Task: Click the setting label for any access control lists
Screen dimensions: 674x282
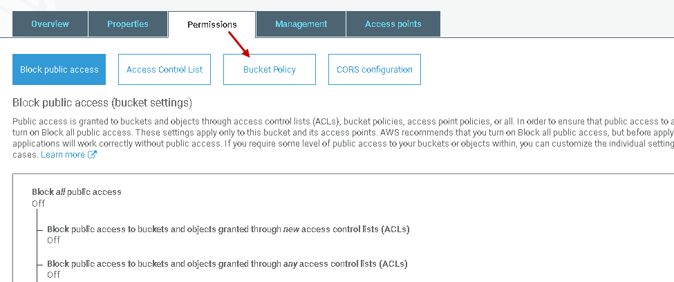Action: pos(227,263)
